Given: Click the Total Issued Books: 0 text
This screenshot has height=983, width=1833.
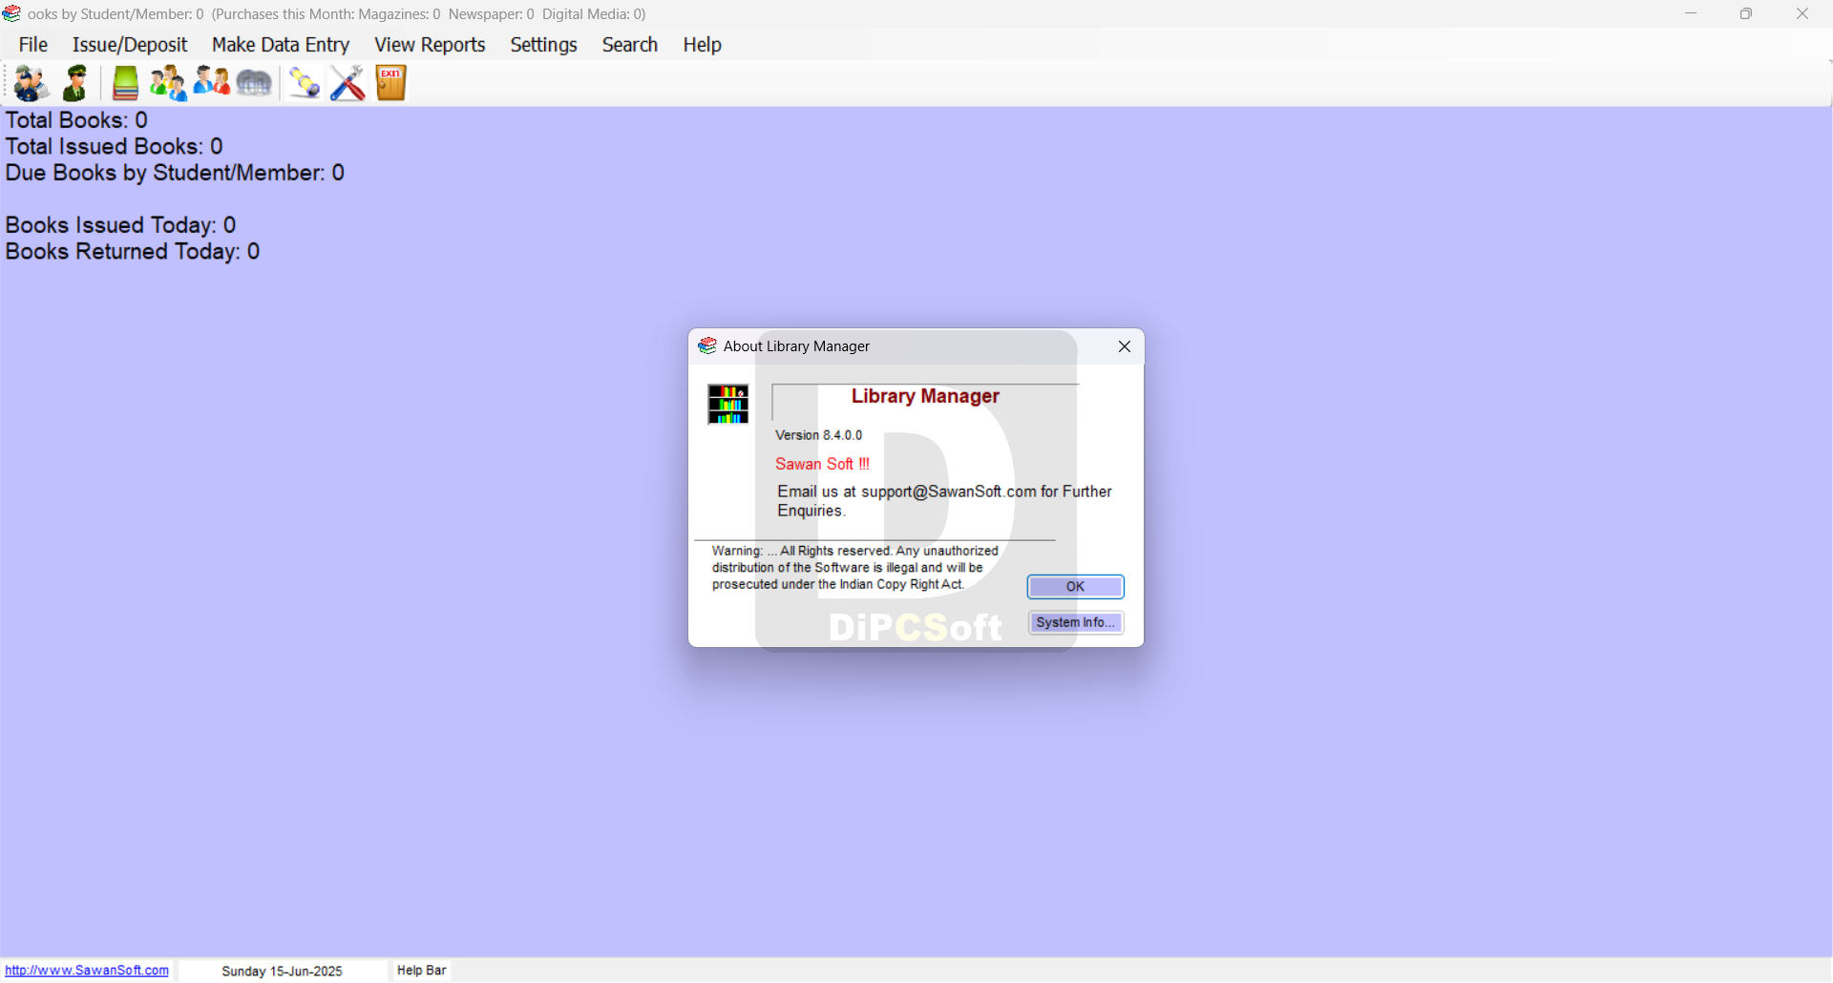Looking at the screenshot, I should [114, 146].
